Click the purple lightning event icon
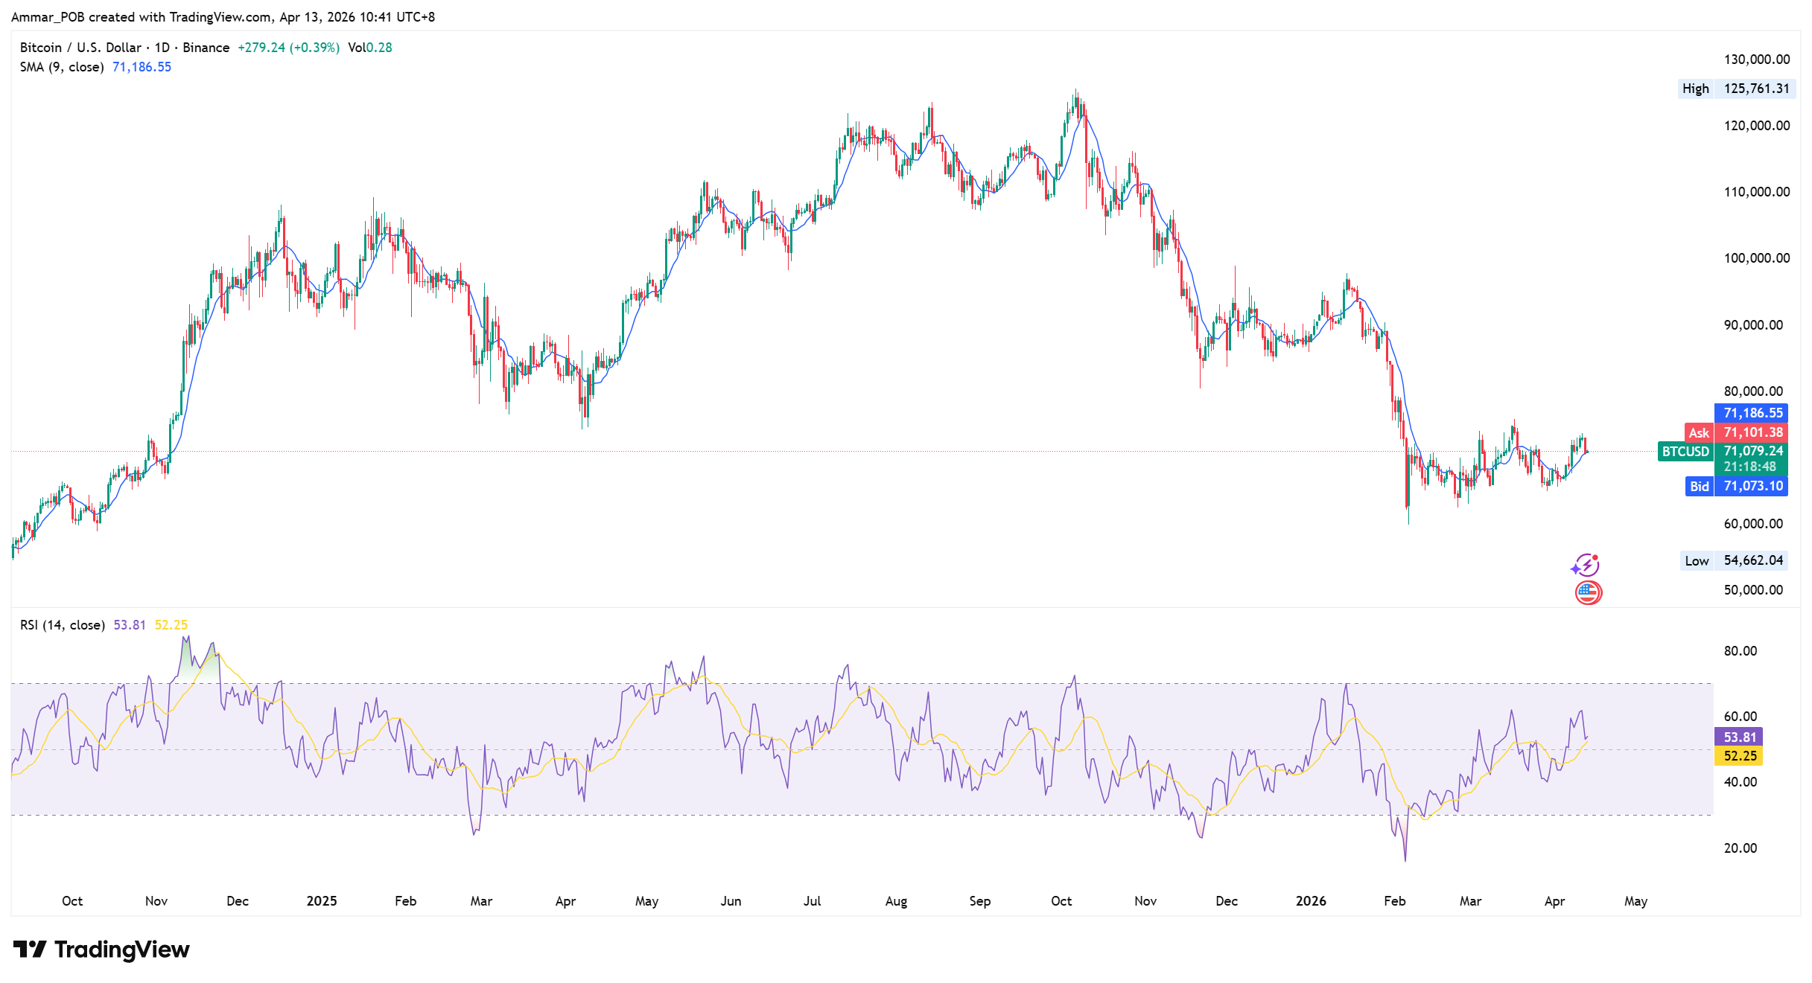The image size is (1812, 983). tap(1586, 566)
